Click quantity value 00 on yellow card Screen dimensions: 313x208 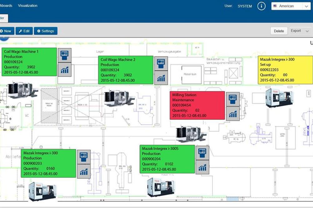pyautogui.click(x=285, y=75)
